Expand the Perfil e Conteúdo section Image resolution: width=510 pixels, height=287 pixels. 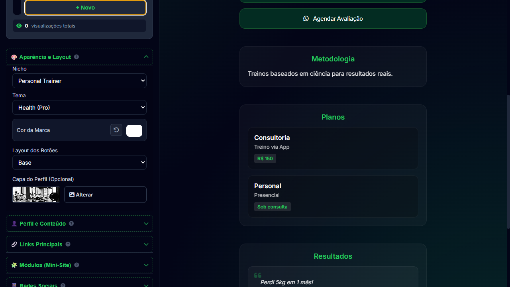point(146,224)
